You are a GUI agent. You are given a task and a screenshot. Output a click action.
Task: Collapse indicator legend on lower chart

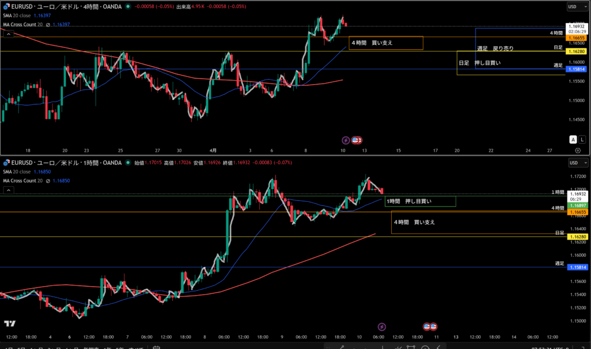point(9,190)
